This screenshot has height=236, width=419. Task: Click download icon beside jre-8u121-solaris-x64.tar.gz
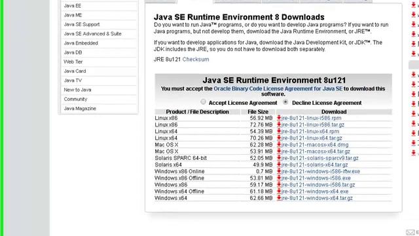click(279, 165)
